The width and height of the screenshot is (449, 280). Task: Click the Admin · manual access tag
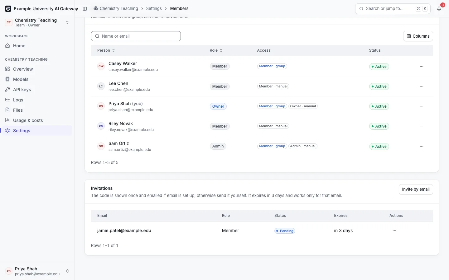click(303, 146)
